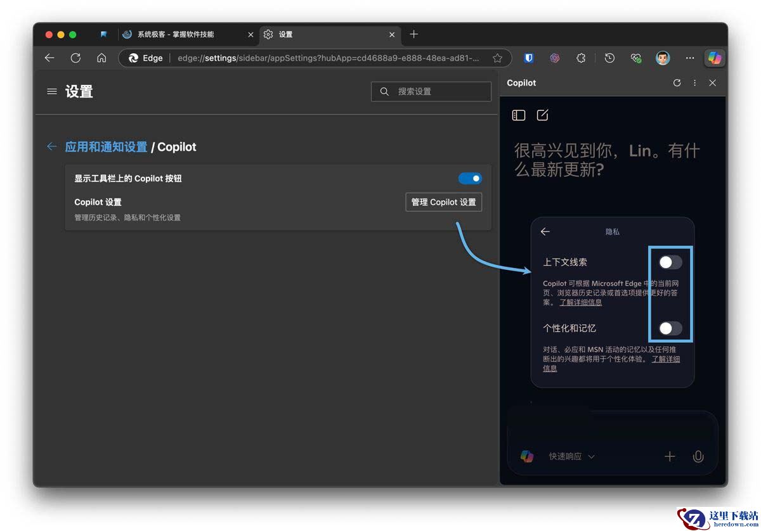This screenshot has height=531, width=761.
Task: Click the Edge logo site-info badge
Action: coord(146,58)
